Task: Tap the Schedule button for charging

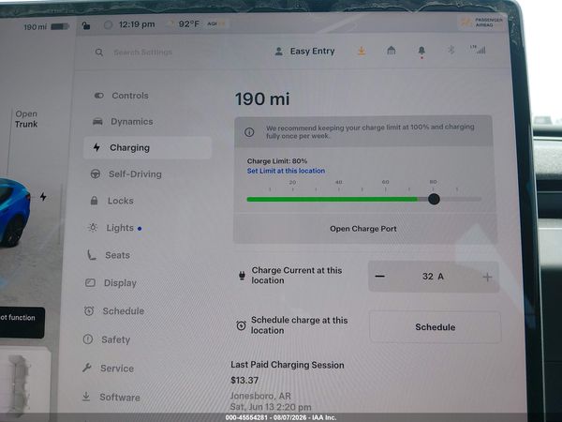Action: click(436, 327)
